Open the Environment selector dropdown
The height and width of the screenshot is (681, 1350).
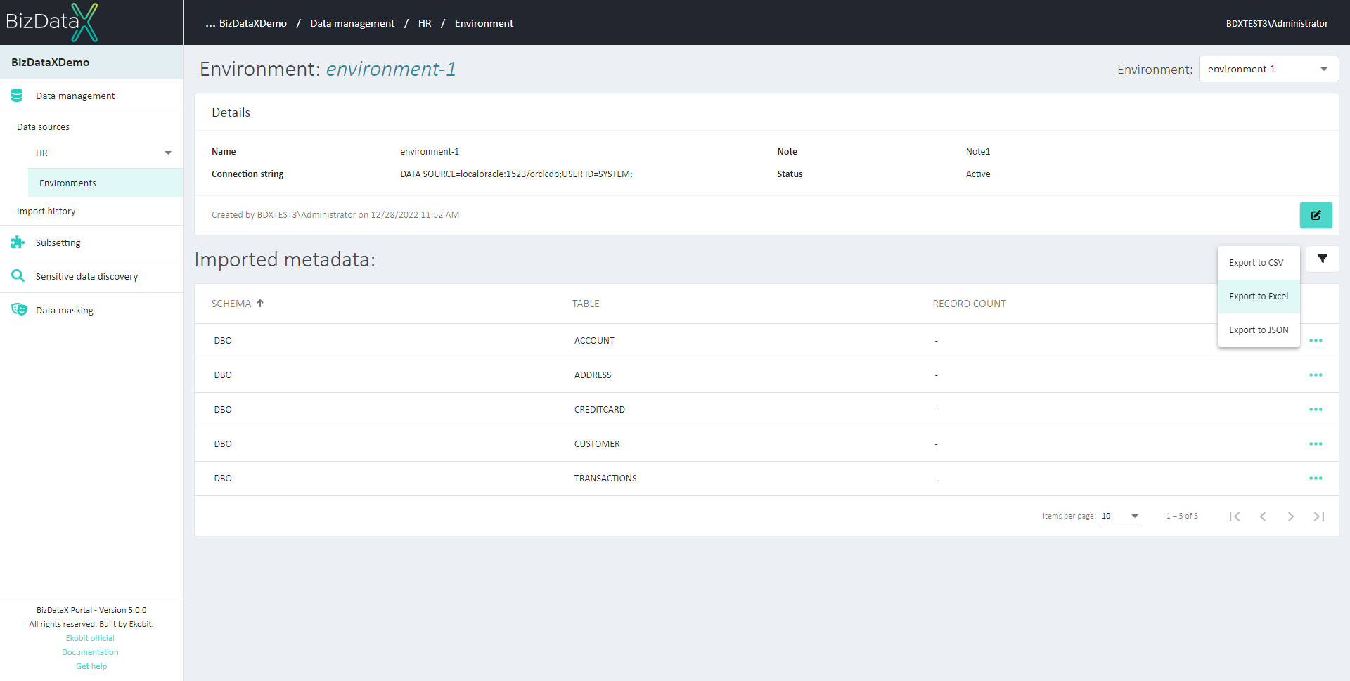[1268, 69]
